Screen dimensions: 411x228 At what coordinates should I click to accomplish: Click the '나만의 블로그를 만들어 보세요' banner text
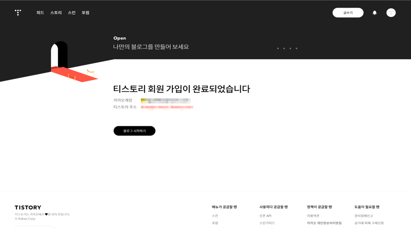151,47
